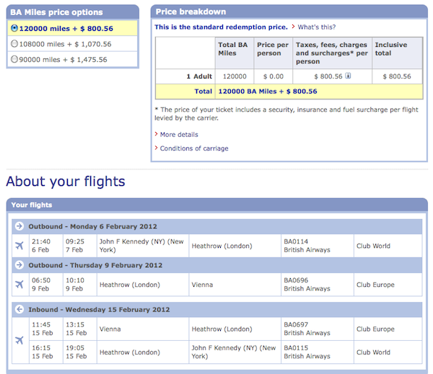Image resolution: width=433 pixels, height=374 pixels.
Task: Click the taxes info icon next to $800.56
Action: [x=348, y=76]
